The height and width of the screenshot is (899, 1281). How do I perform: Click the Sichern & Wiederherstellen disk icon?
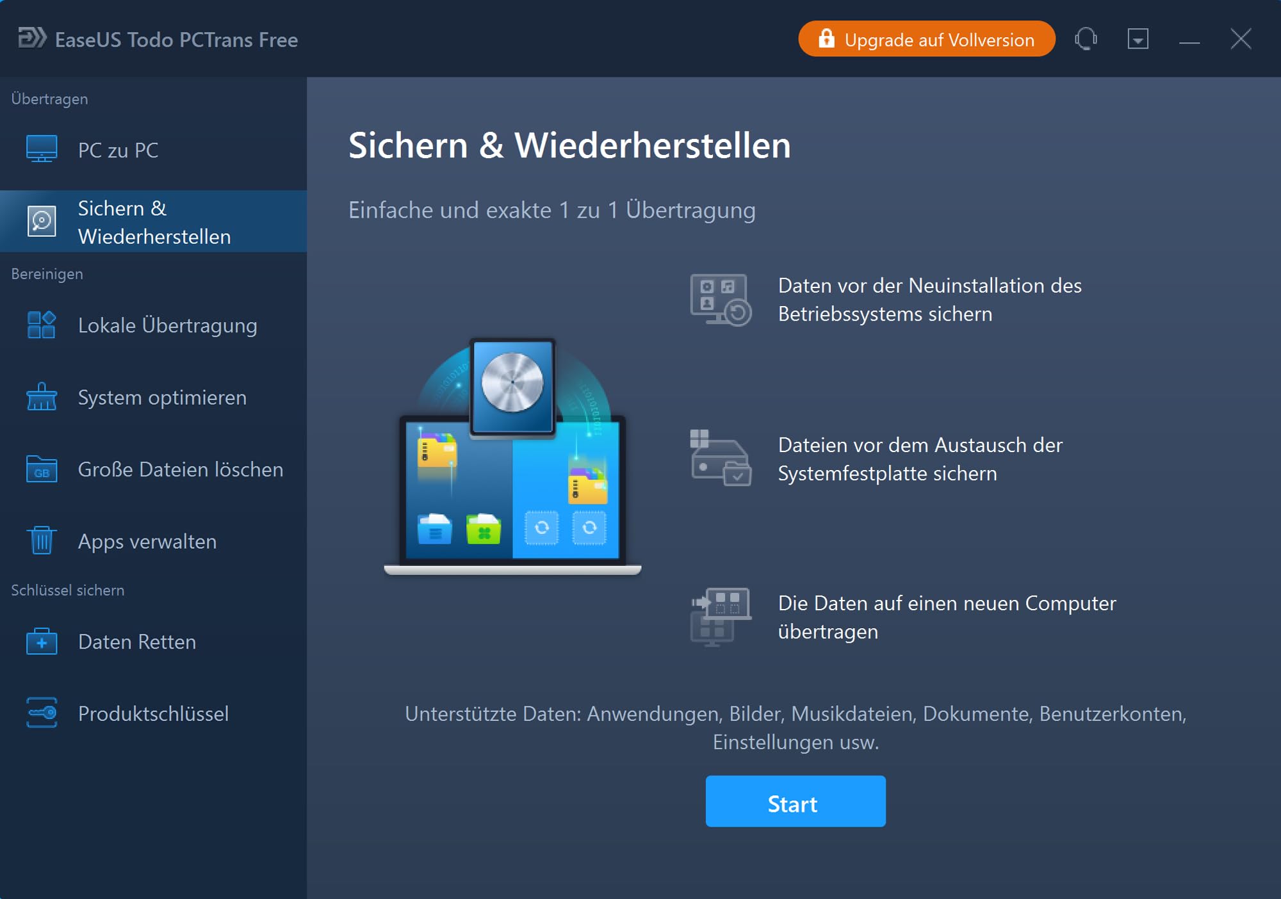click(42, 222)
